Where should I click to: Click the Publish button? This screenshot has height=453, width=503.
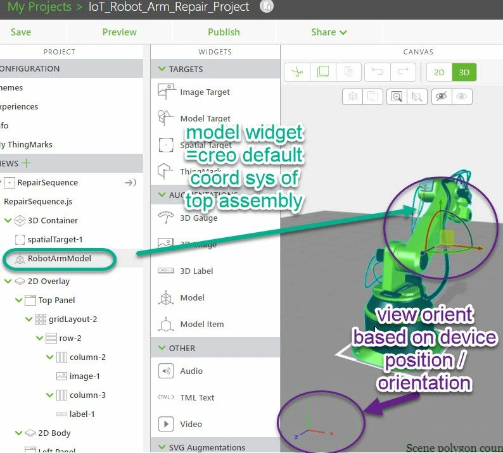point(224,32)
